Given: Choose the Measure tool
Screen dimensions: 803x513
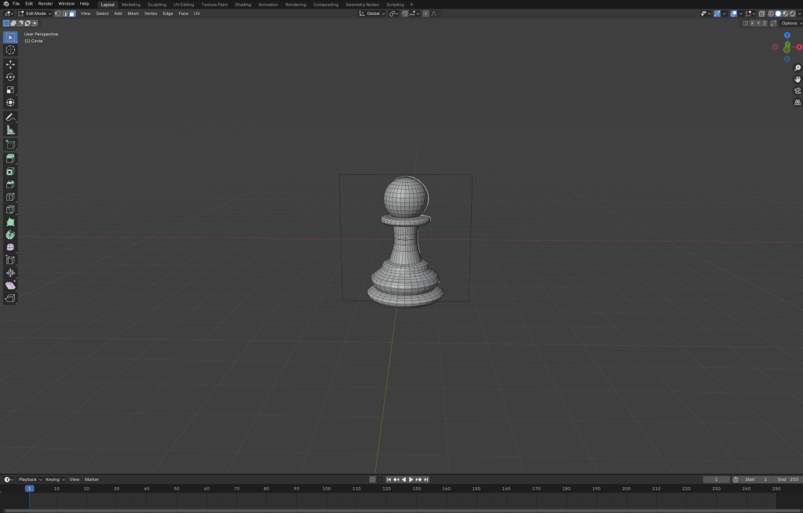Looking at the screenshot, I should [10, 130].
